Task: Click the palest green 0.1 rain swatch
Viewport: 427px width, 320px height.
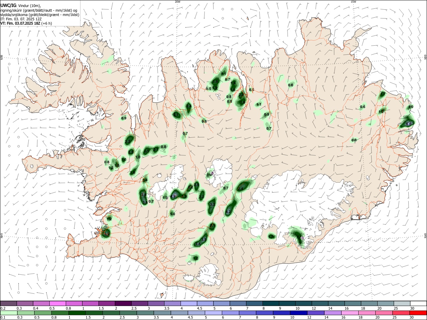Action: [8, 313]
